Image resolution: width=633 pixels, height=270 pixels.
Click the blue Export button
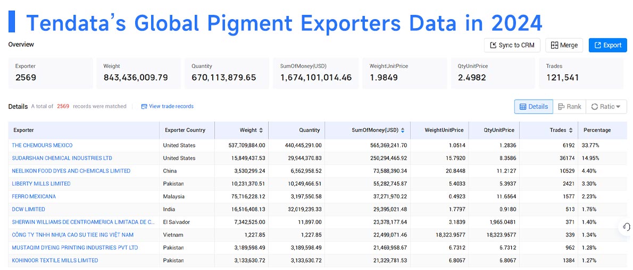[607, 45]
